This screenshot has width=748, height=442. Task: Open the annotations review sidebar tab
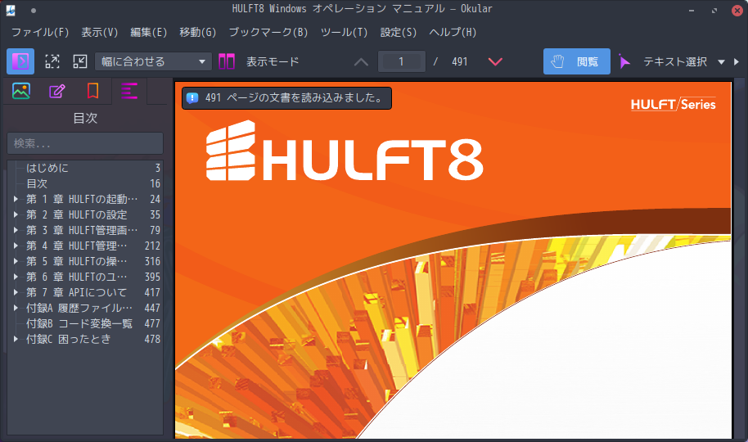(x=56, y=91)
